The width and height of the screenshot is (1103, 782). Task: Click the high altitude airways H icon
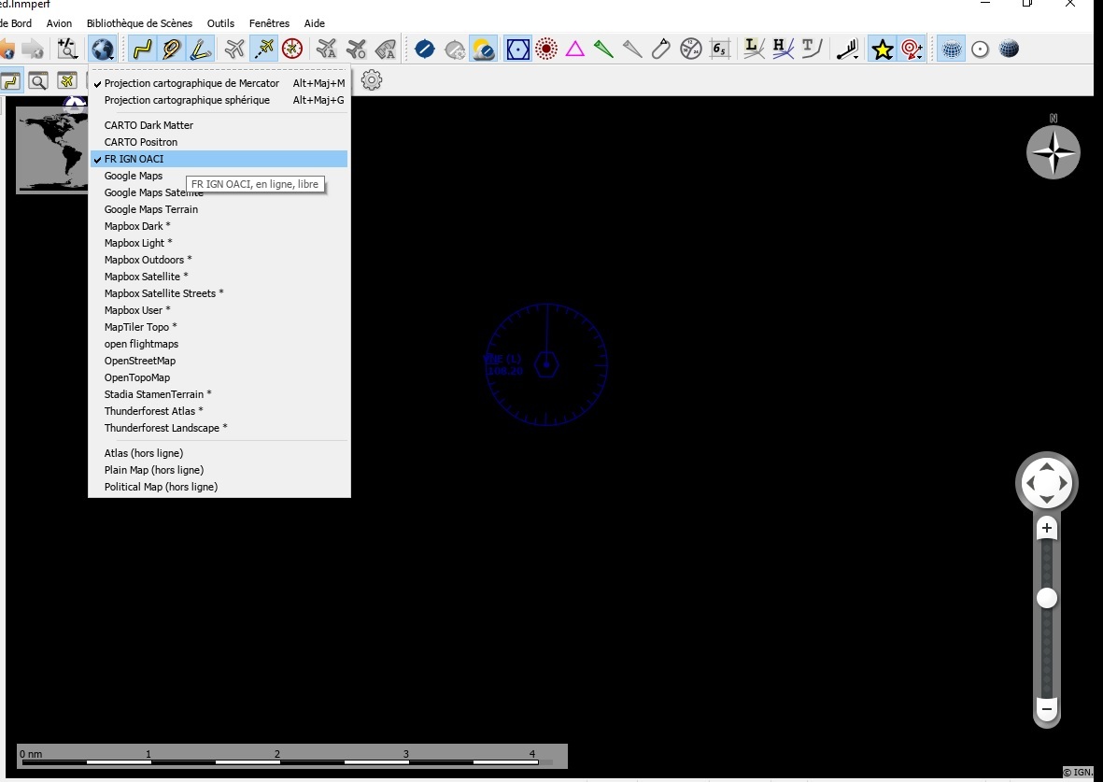(783, 49)
